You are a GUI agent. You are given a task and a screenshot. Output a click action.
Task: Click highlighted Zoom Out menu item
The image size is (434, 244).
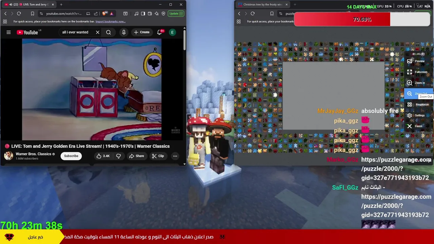[418, 94]
